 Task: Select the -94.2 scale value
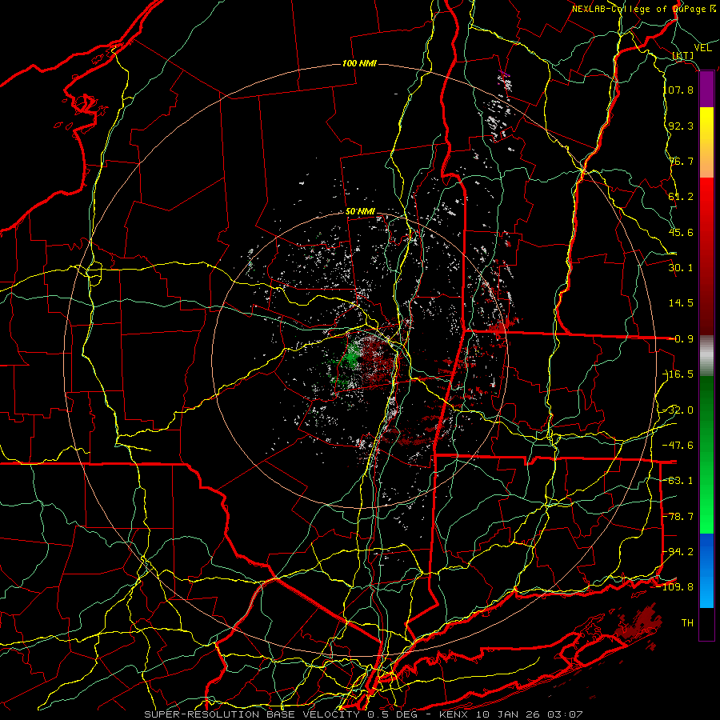point(679,551)
